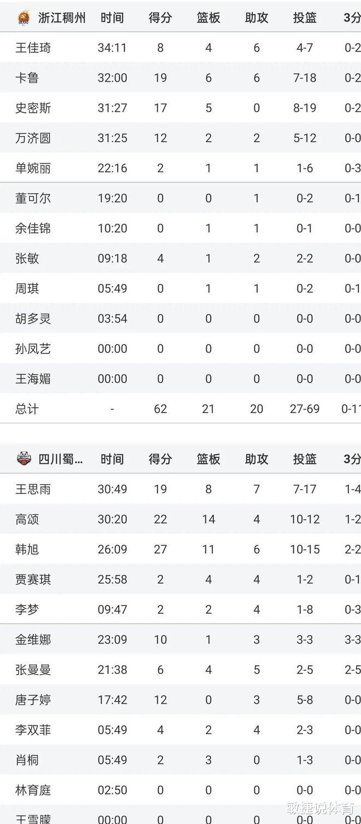Tap the 四川蜀... team name header
The image size is (361, 824).
click(x=61, y=459)
